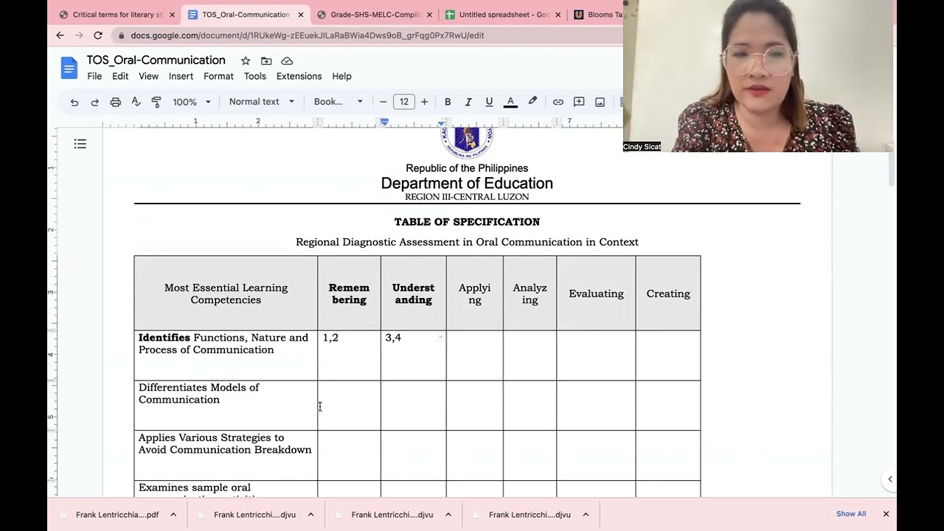Toggle underline formatting
The width and height of the screenshot is (944, 531).
[x=489, y=102]
